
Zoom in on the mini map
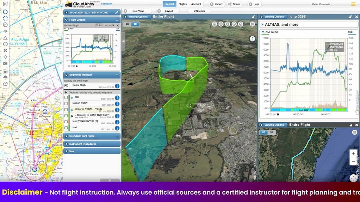[353, 154]
